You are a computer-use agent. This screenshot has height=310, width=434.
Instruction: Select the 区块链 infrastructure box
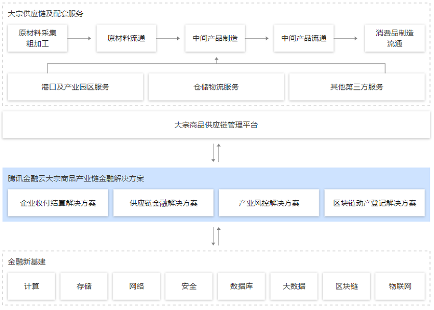coord(347,287)
